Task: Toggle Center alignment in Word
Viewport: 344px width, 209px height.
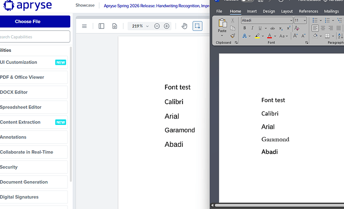Action: [x=323, y=28]
